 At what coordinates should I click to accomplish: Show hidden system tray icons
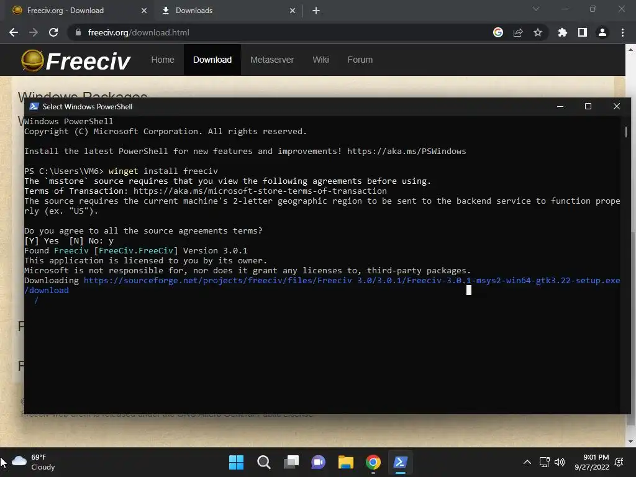[527, 462]
